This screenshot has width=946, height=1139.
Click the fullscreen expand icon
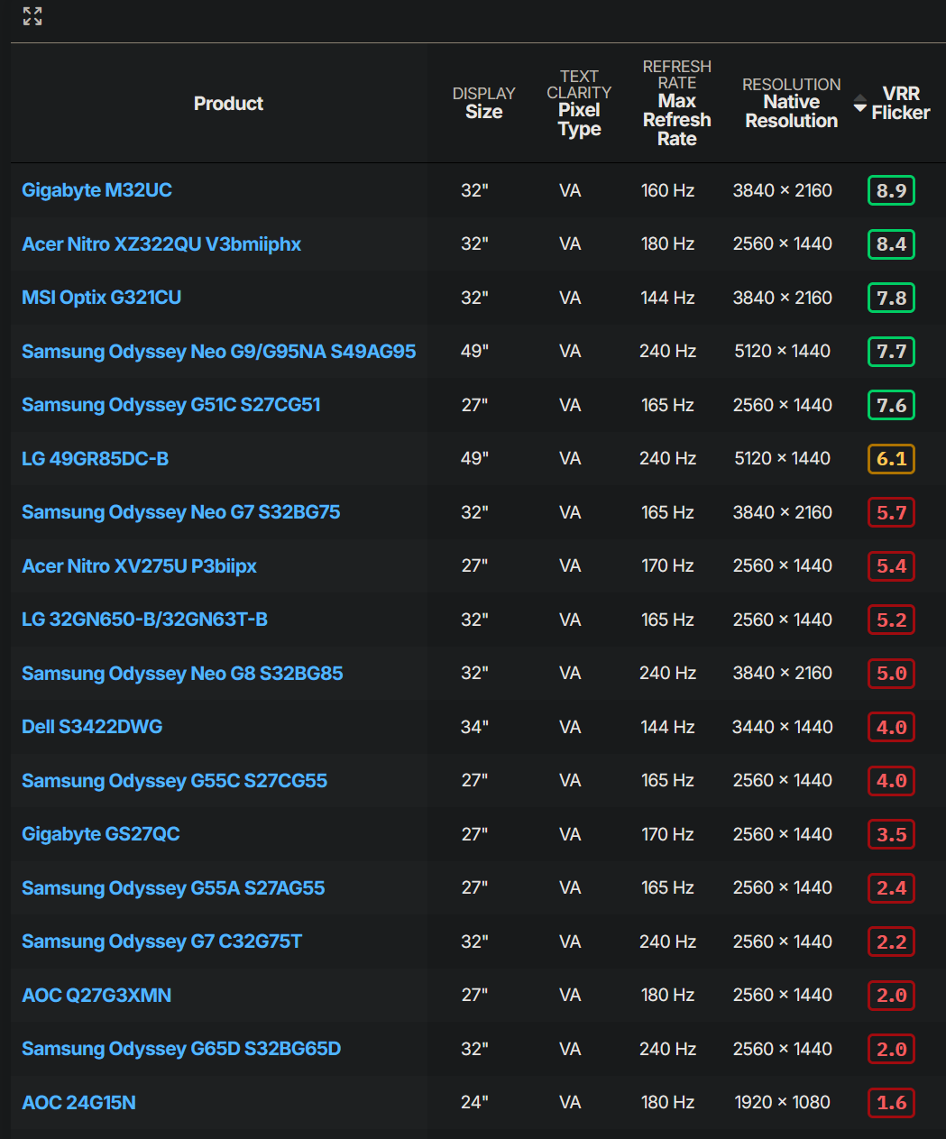32,16
